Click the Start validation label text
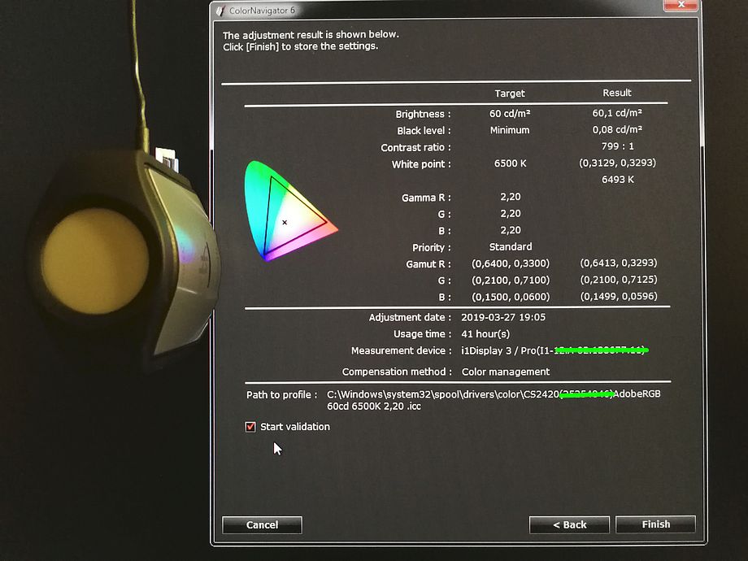 (294, 427)
